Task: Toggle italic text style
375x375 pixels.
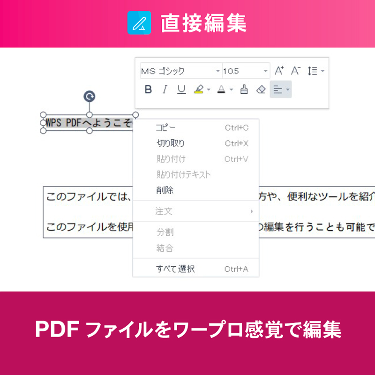Action: point(165,89)
